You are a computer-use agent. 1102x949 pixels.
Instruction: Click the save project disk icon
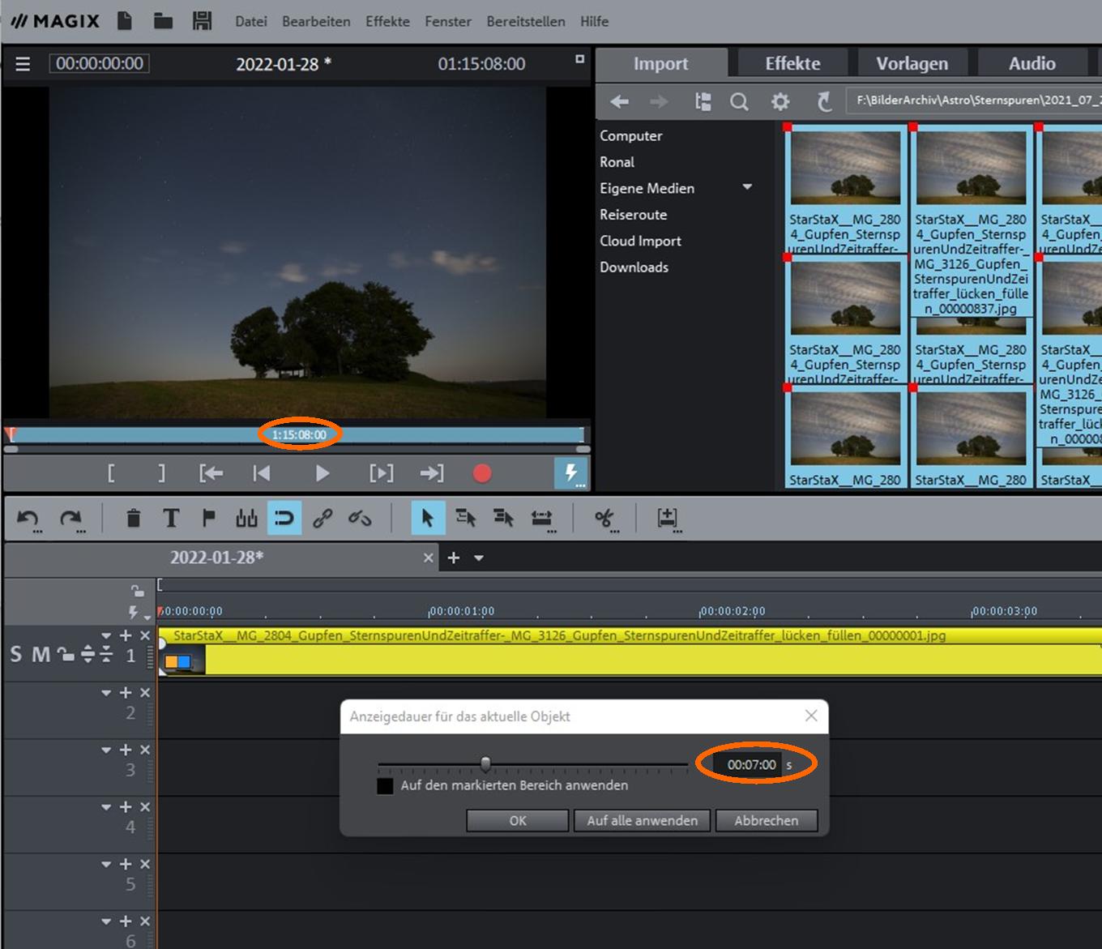pyautogui.click(x=202, y=21)
